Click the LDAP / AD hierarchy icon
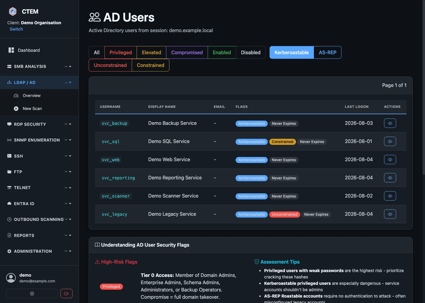 tap(9, 82)
